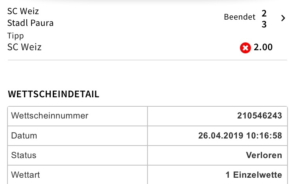Image resolution: width=295 pixels, height=184 pixels.
Task: Click the WETTSCHEINDETAIL heading
Action: [x=53, y=94]
